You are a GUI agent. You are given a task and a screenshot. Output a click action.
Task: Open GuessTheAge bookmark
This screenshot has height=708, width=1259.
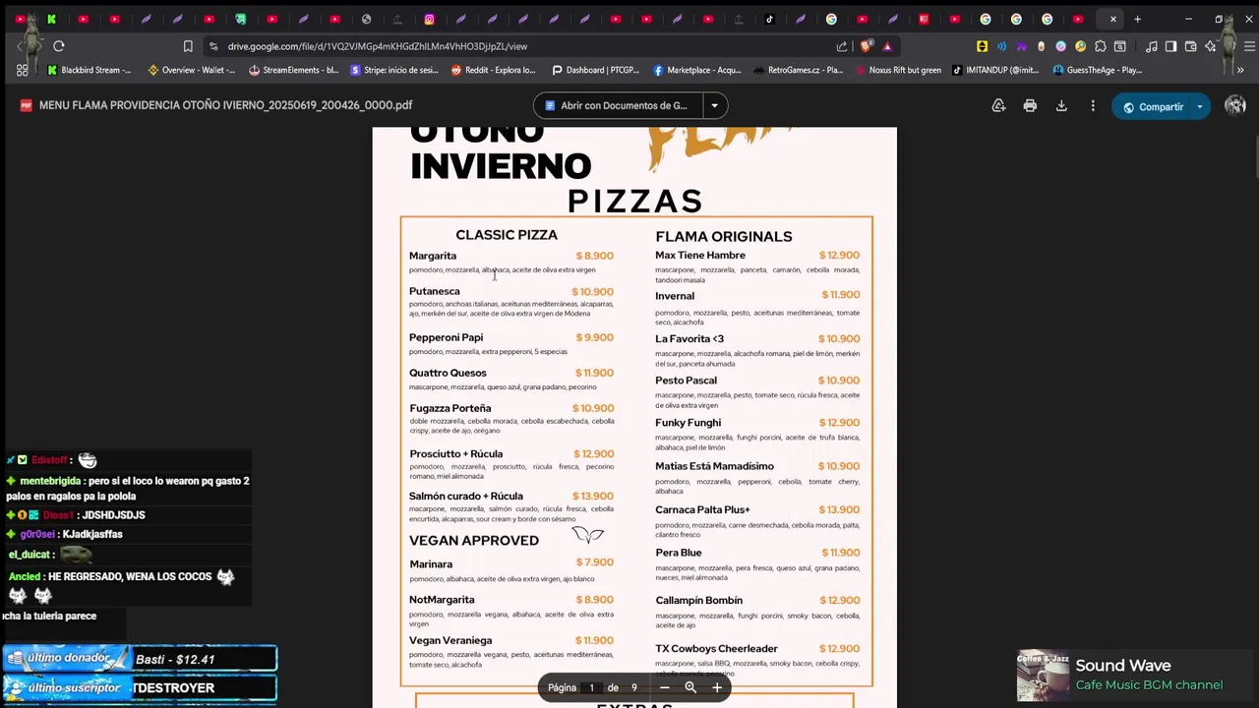coord(1098,70)
